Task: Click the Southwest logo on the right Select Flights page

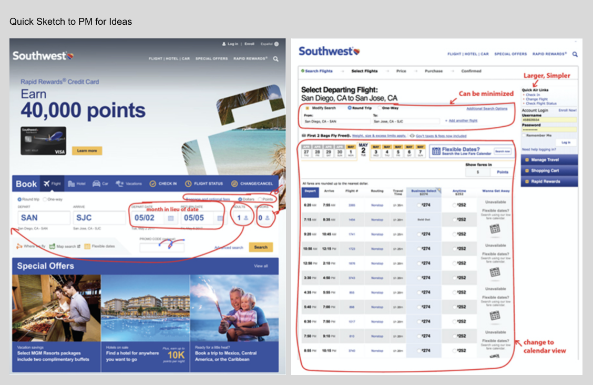Action: click(x=329, y=51)
